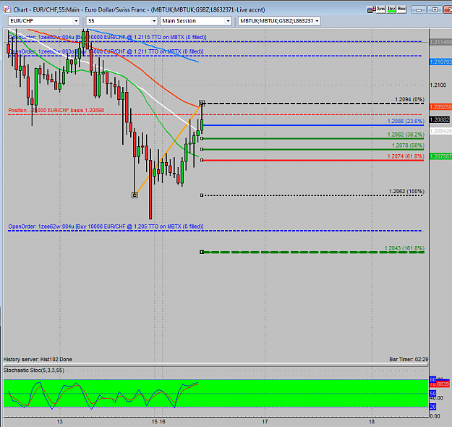452x427 pixels.
Task: Select the Fibonacci anchor handle at swing low
Action: pyautogui.click(x=135, y=195)
